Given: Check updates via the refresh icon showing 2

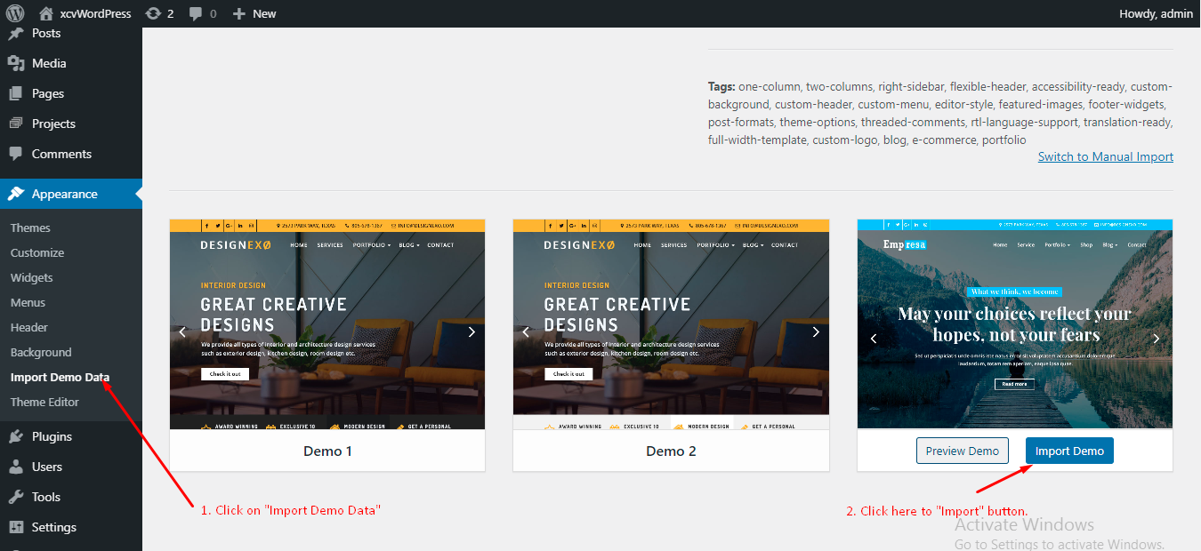Looking at the screenshot, I should (159, 13).
